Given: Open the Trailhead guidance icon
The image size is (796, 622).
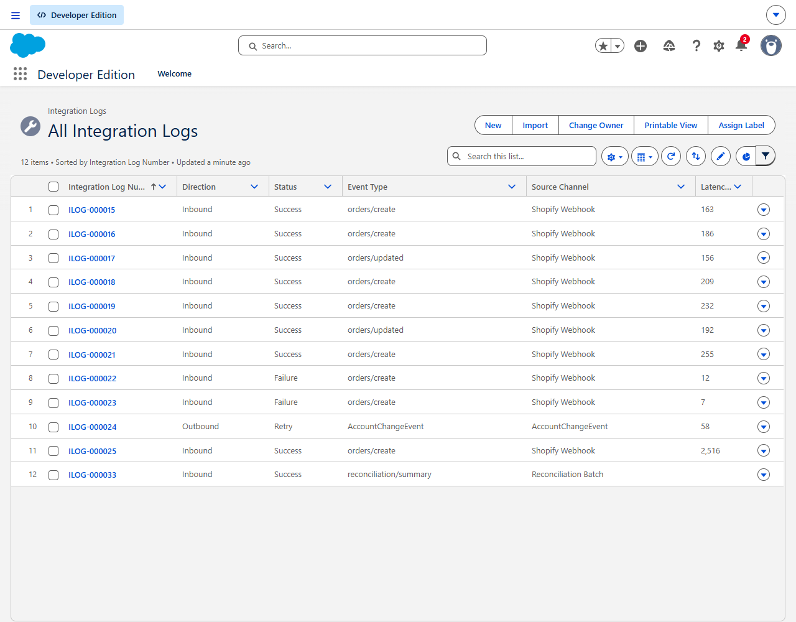Looking at the screenshot, I should tap(669, 46).
